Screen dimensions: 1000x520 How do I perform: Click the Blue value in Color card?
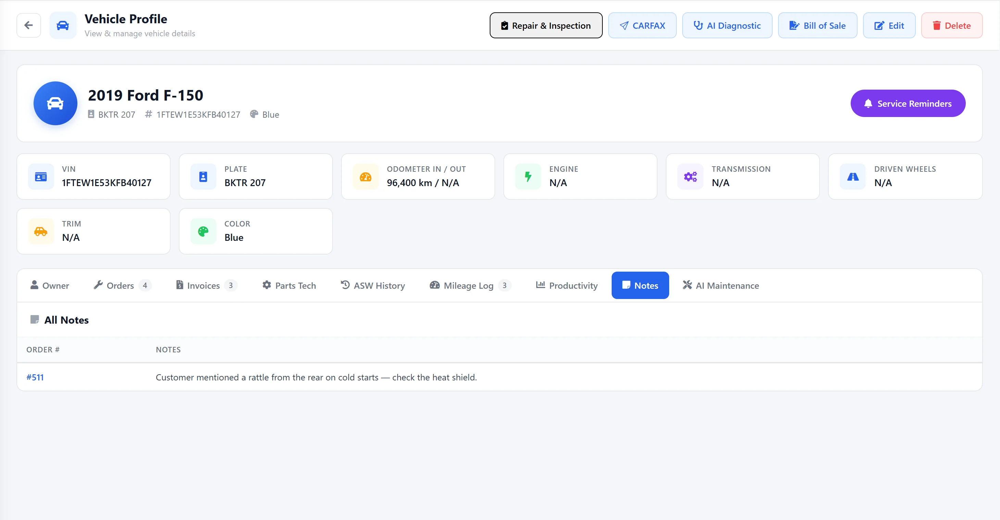(x=234, y=237)
